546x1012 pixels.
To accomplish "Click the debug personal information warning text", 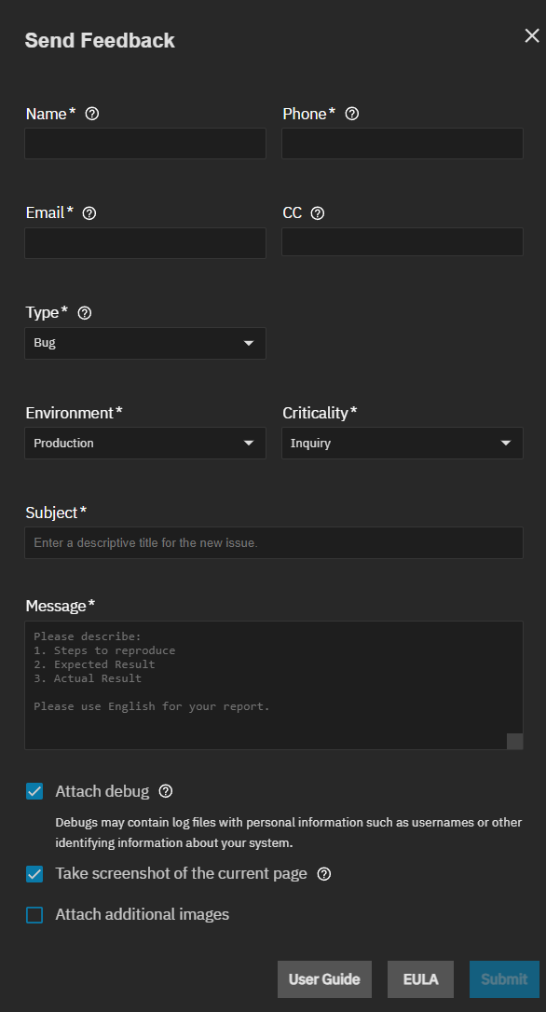I will click(x=289, y=832).
